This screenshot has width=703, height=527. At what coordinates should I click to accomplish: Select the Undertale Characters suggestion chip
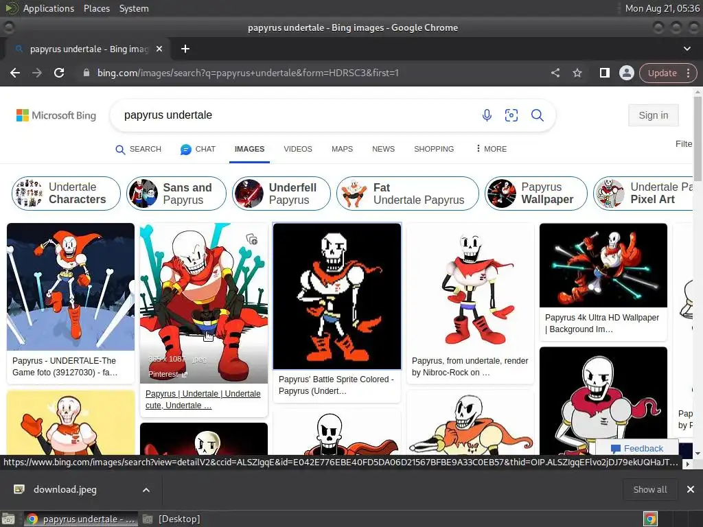click(x=67, y=194)
